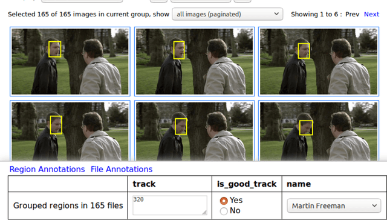
Task: Click the Prev page link
Action: (352, 15)
